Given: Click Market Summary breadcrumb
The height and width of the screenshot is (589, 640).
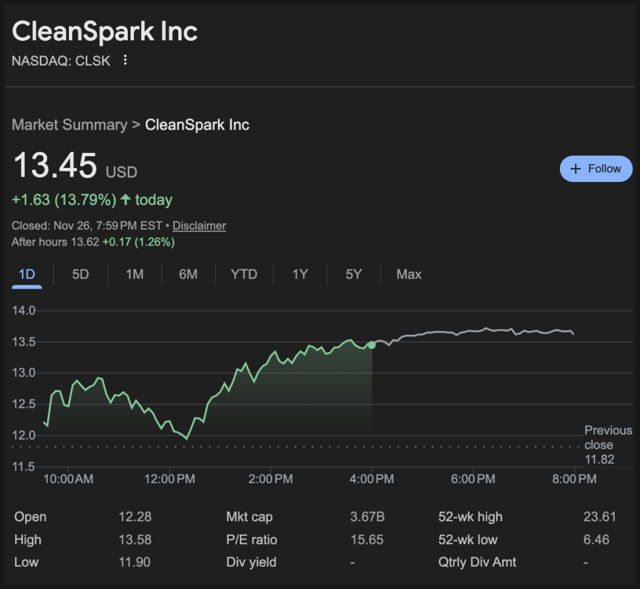Looking at the screenshot, I should point(69,124).
